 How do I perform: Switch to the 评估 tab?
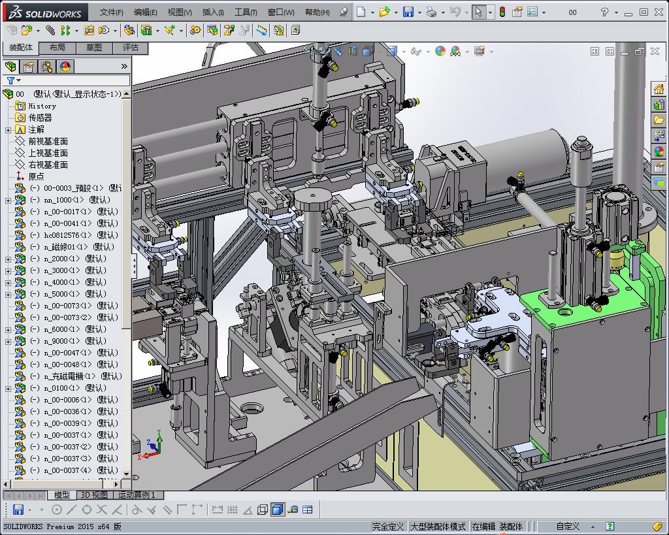(x=131, y=47)
